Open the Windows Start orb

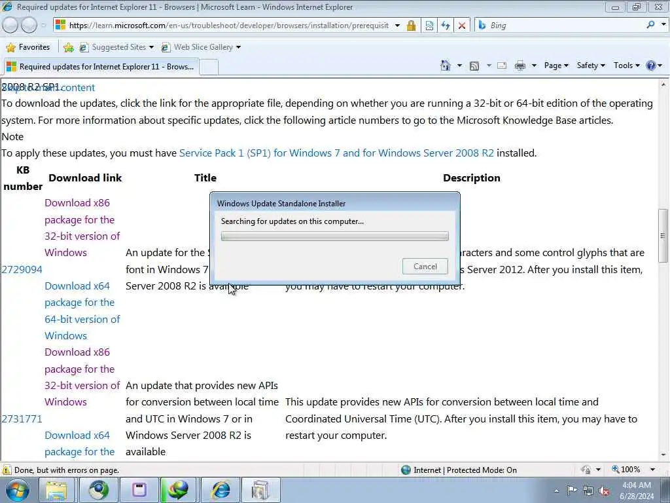pyautogui.click(x=17, y=490)
